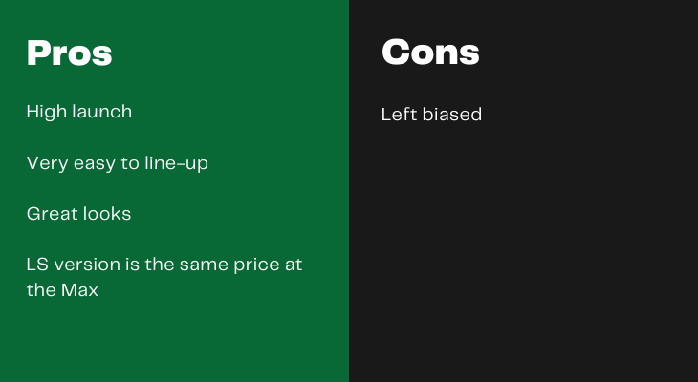Click the line starting with LS version
698x382 pixels.
coord(164,265)
